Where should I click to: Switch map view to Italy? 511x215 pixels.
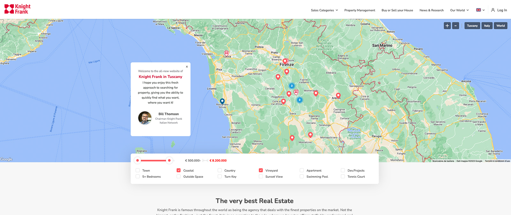tap(487, 26)
